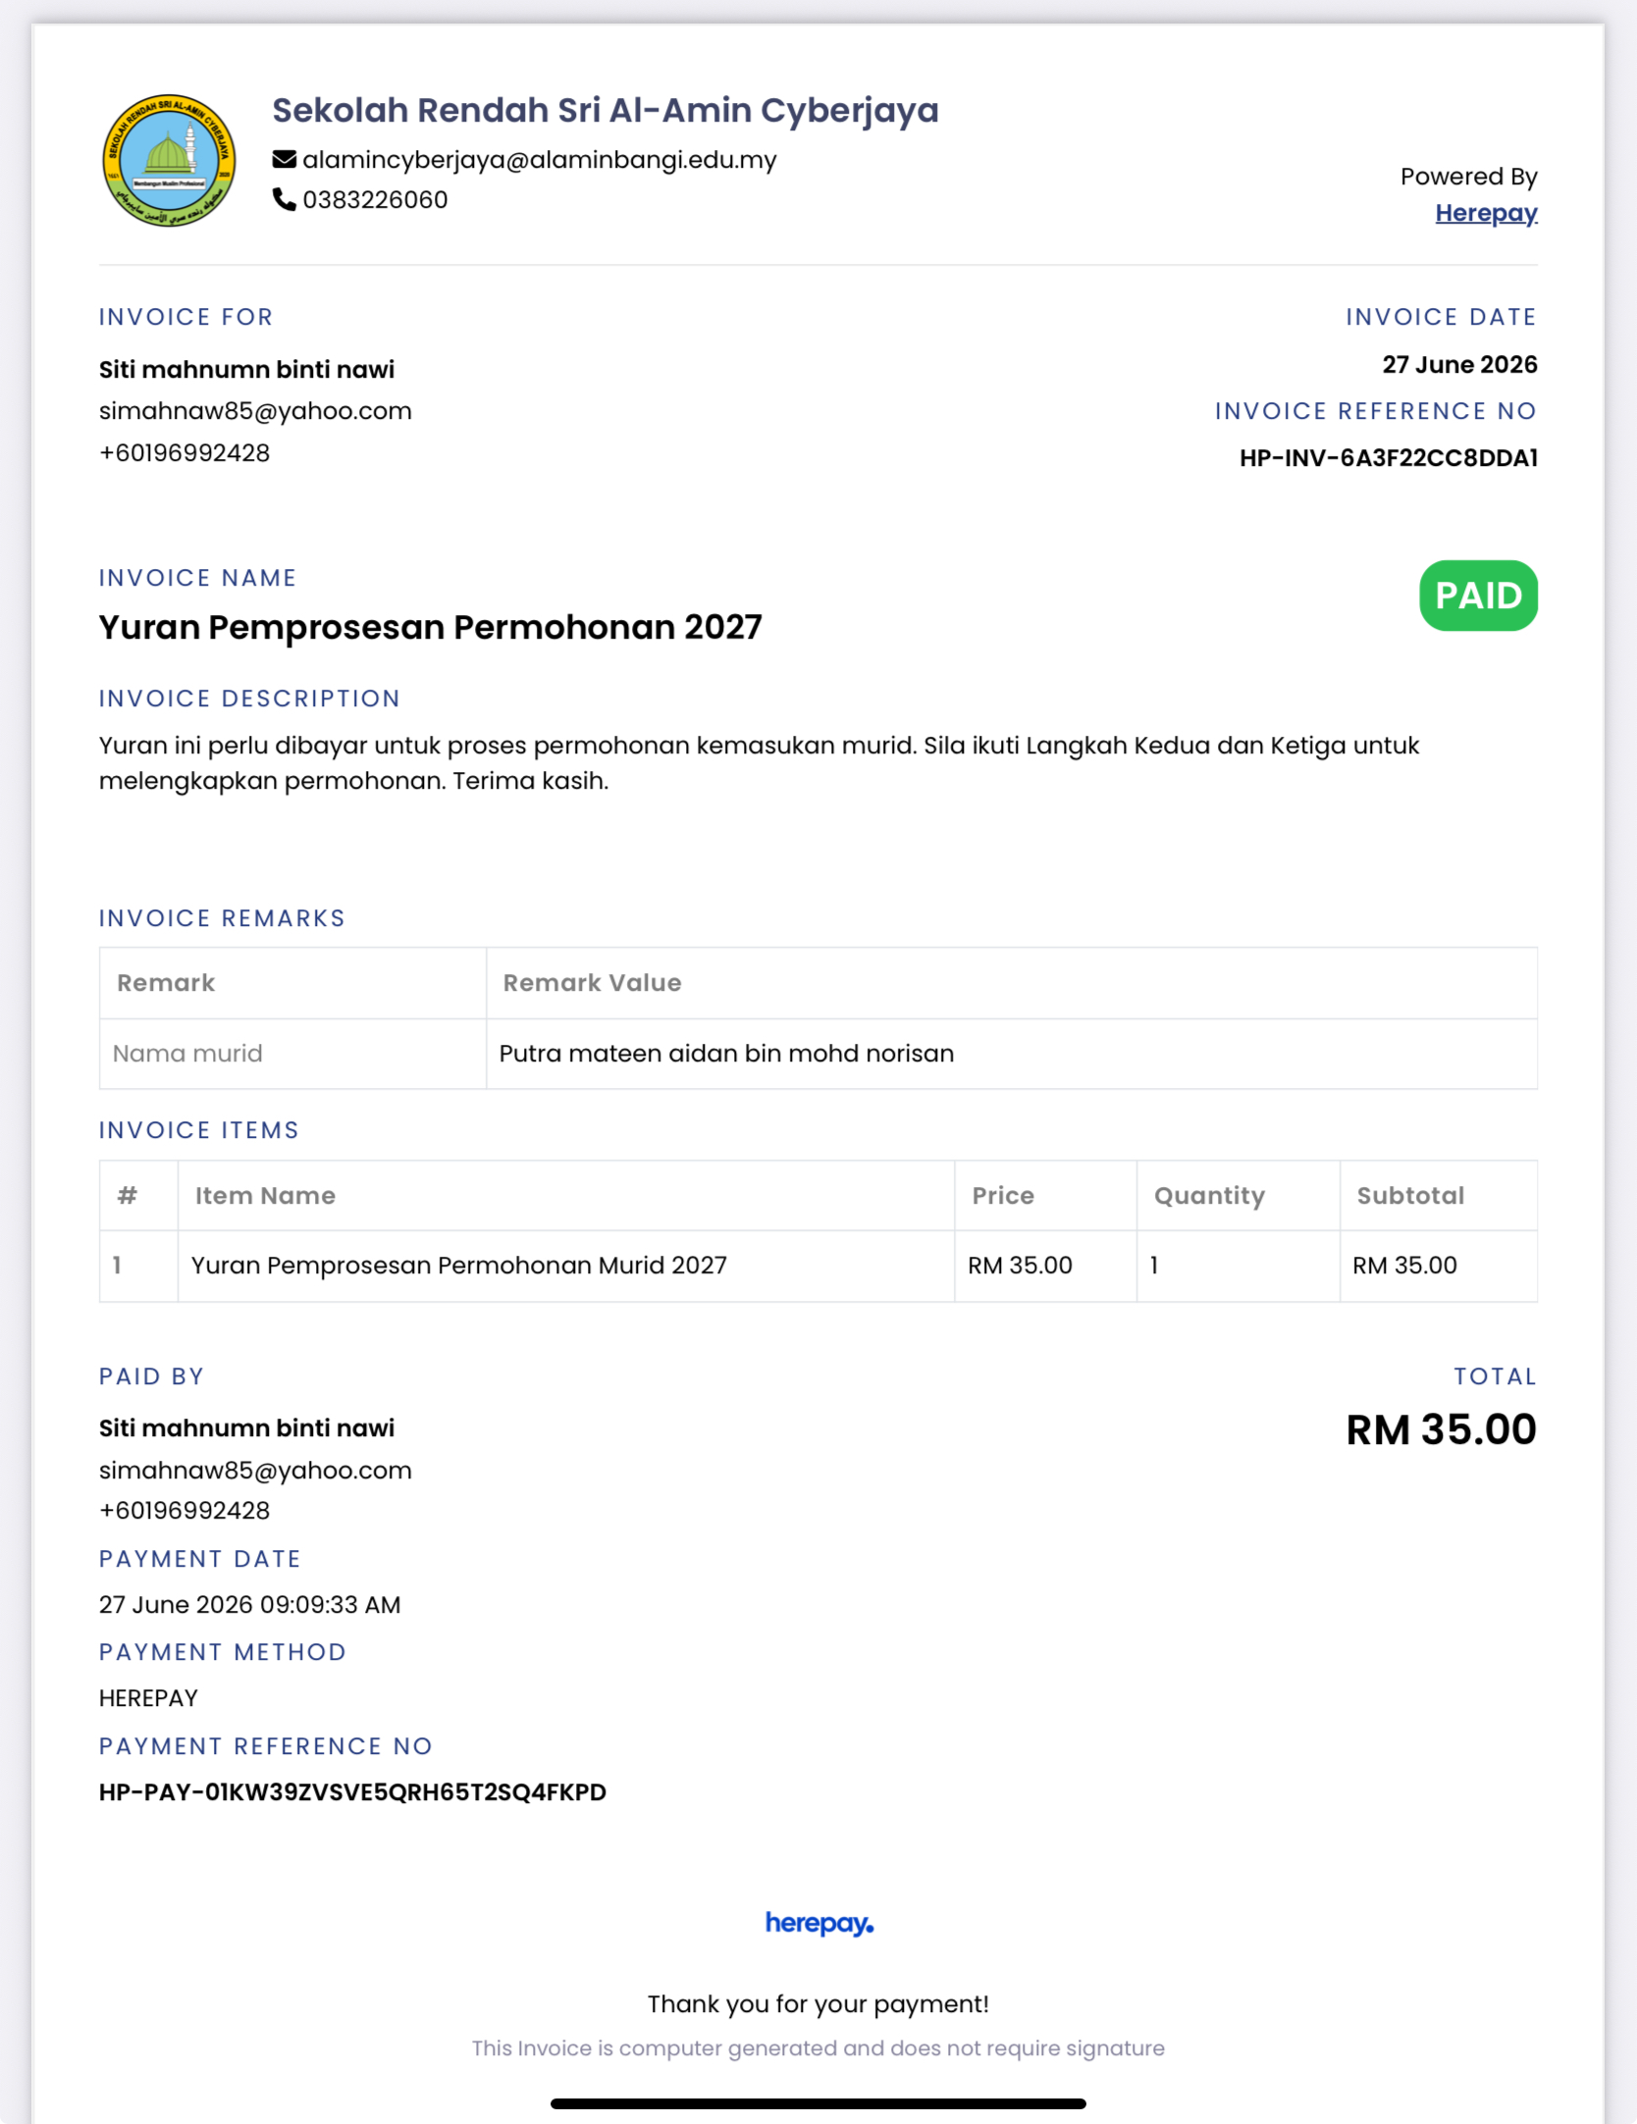Click the phone handset icon
Viewport: 1637px width, 2124px height.
[284, 199]
